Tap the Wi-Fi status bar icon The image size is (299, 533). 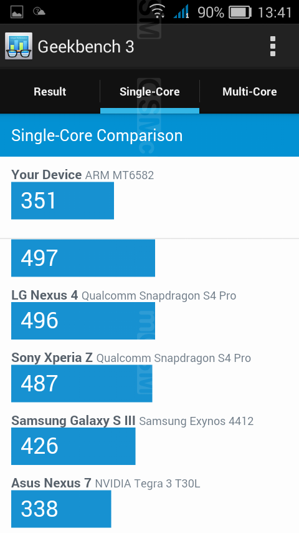[x=158, y=12]
